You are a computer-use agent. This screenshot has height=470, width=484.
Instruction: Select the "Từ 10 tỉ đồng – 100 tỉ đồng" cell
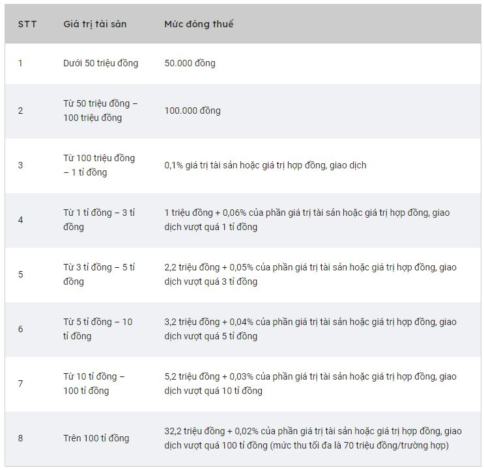click(94, 384)
